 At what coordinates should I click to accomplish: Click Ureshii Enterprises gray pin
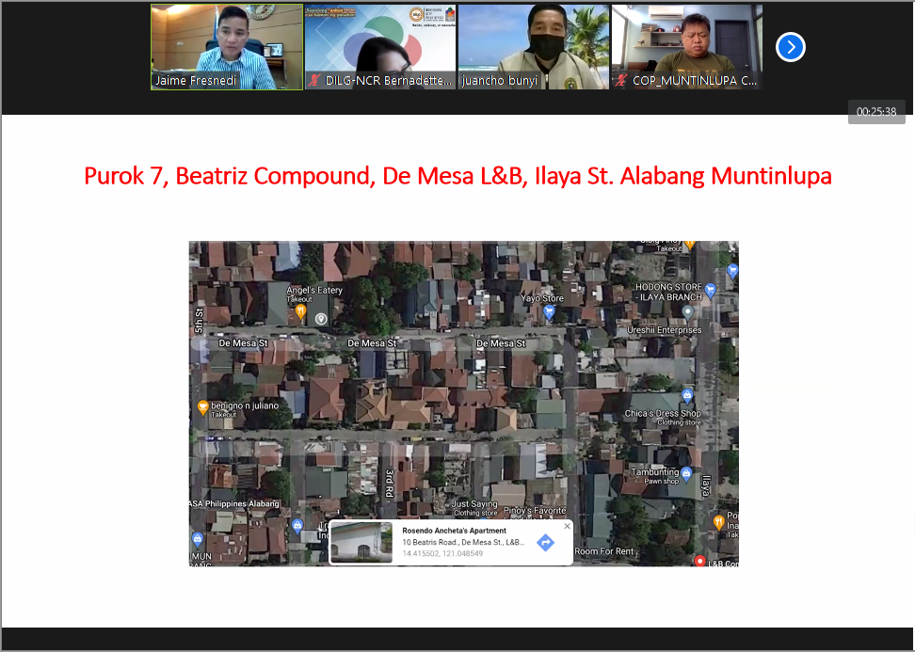tap(688, 313)
